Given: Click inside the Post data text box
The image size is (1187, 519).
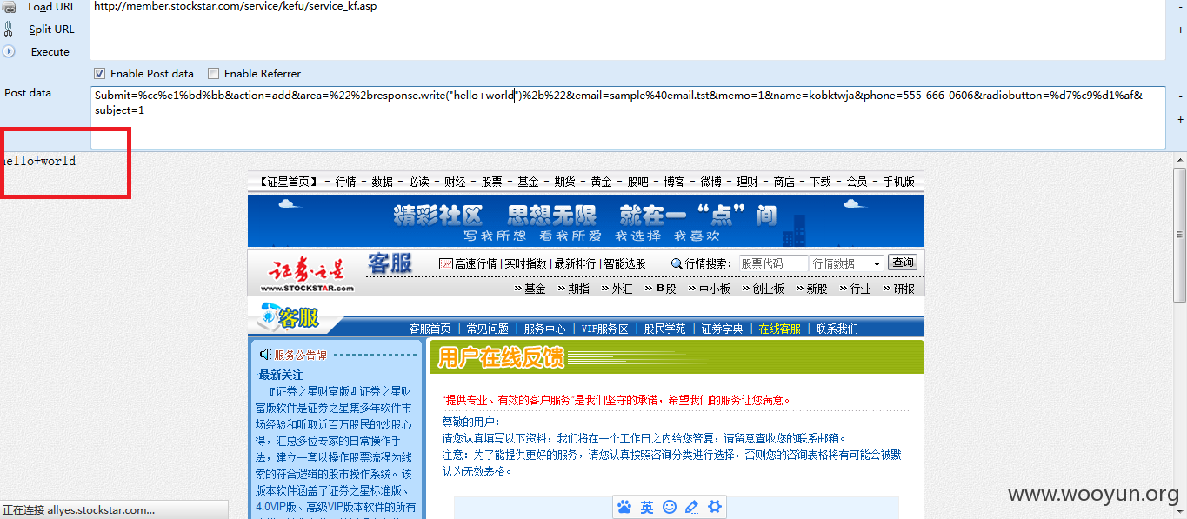Looking at the screenshot, I should pyautogui.click(x=628, y=117).
